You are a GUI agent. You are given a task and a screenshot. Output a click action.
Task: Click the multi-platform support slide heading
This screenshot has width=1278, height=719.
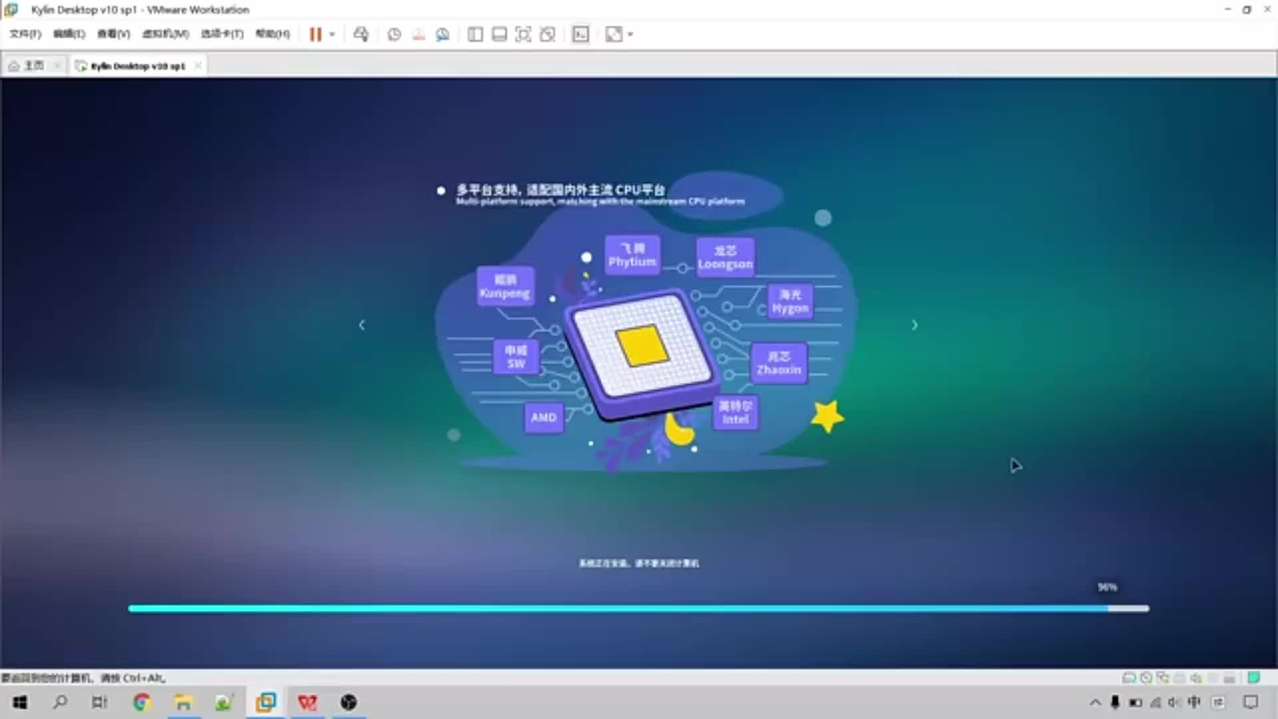point(560,190)
